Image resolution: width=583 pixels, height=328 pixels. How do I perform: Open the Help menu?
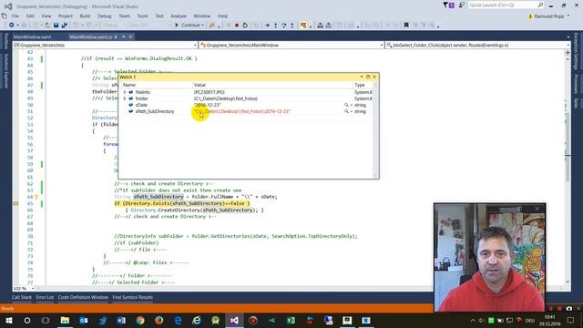click(x=222, y=16)
